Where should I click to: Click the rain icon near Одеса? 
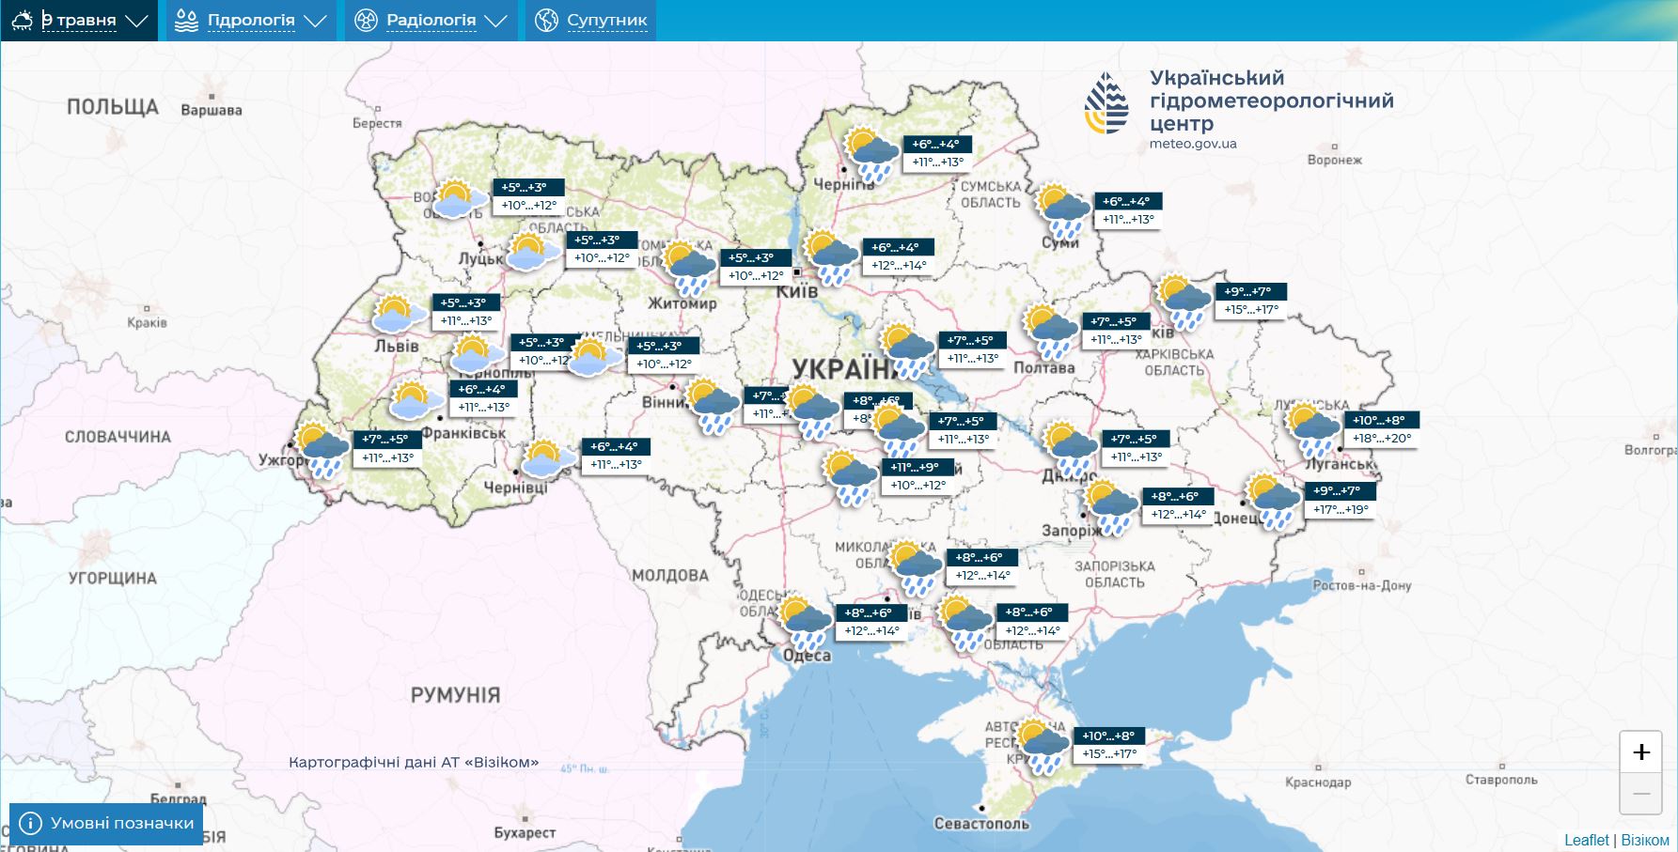[806, 622]
